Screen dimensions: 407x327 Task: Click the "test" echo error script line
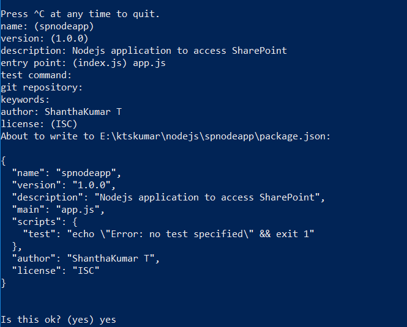point(169,234)
